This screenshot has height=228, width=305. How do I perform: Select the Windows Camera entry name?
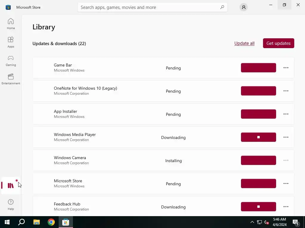tap(70, 158)
